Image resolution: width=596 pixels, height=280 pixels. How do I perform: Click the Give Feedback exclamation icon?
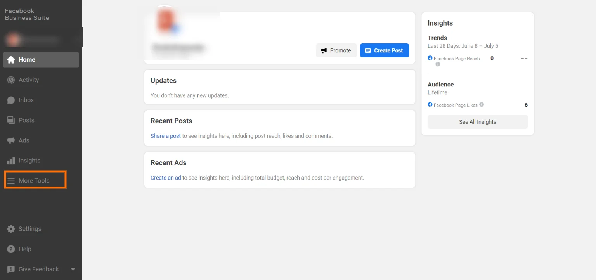(11, 269)
